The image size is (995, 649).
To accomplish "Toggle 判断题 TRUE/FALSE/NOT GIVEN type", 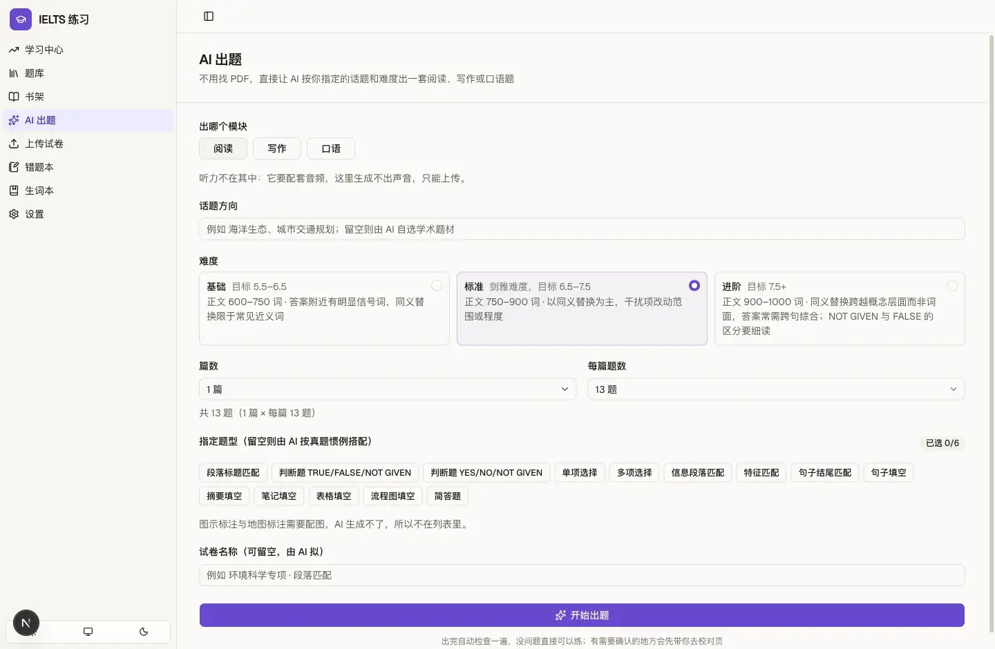I will [345, 473].
